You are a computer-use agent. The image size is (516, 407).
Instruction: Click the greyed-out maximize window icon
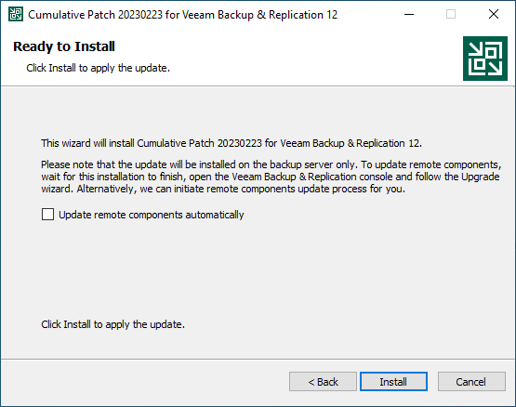click(451, 15)
